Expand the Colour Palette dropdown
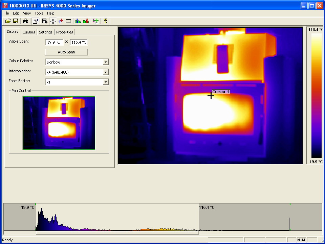Screen dimensions: 325x244 106,62
